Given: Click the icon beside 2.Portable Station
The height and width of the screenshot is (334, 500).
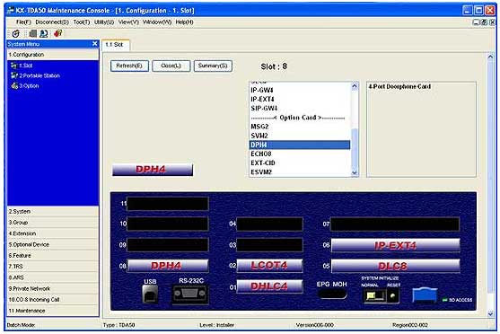Looking at the screenshot, I should (x=14, y=75).
